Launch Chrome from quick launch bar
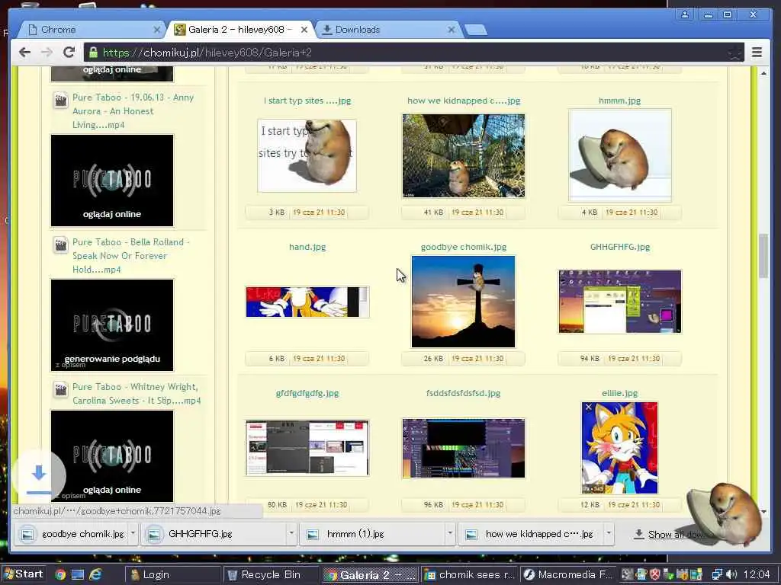 (60, 574)
